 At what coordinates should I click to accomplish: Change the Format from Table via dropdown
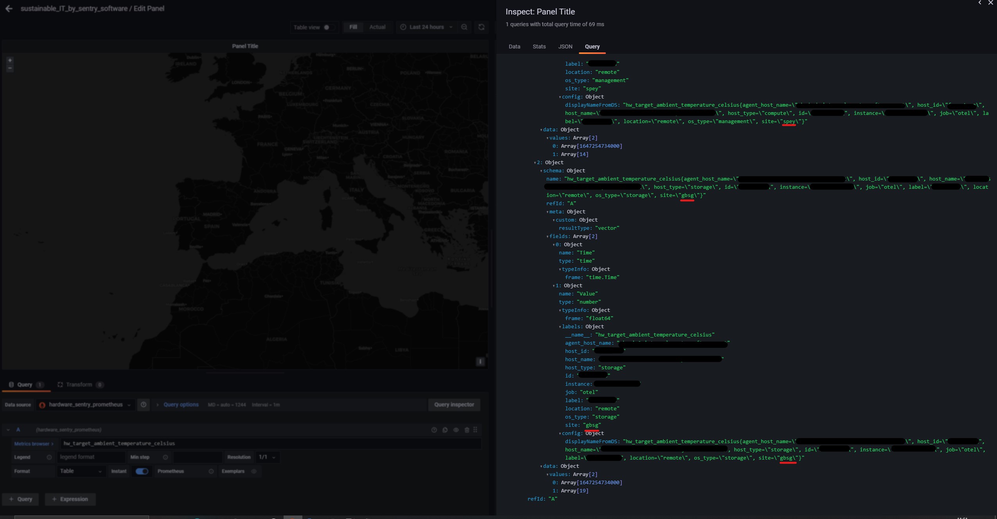pos(81,471)
